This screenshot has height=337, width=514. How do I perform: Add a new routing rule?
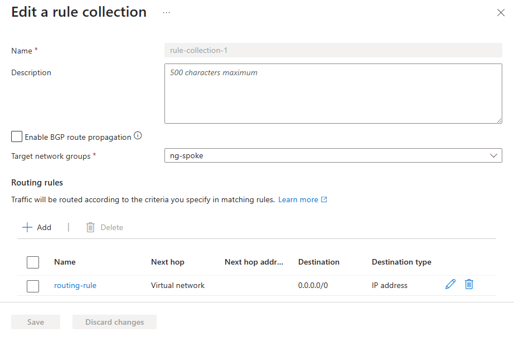pos(36,227)
